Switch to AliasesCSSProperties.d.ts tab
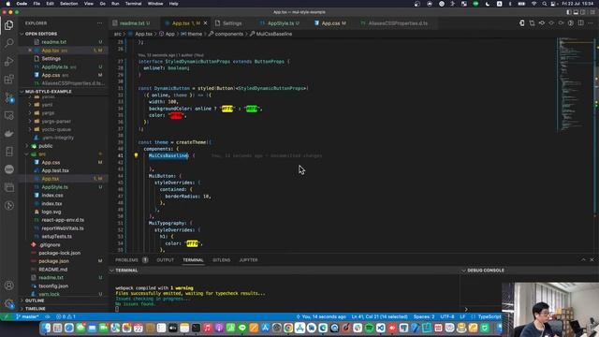The height and width of the screenshot is (337, 599). [398, 23]
